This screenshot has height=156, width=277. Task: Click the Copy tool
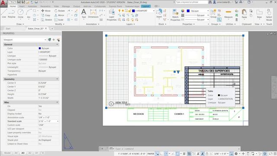[46, 16]
